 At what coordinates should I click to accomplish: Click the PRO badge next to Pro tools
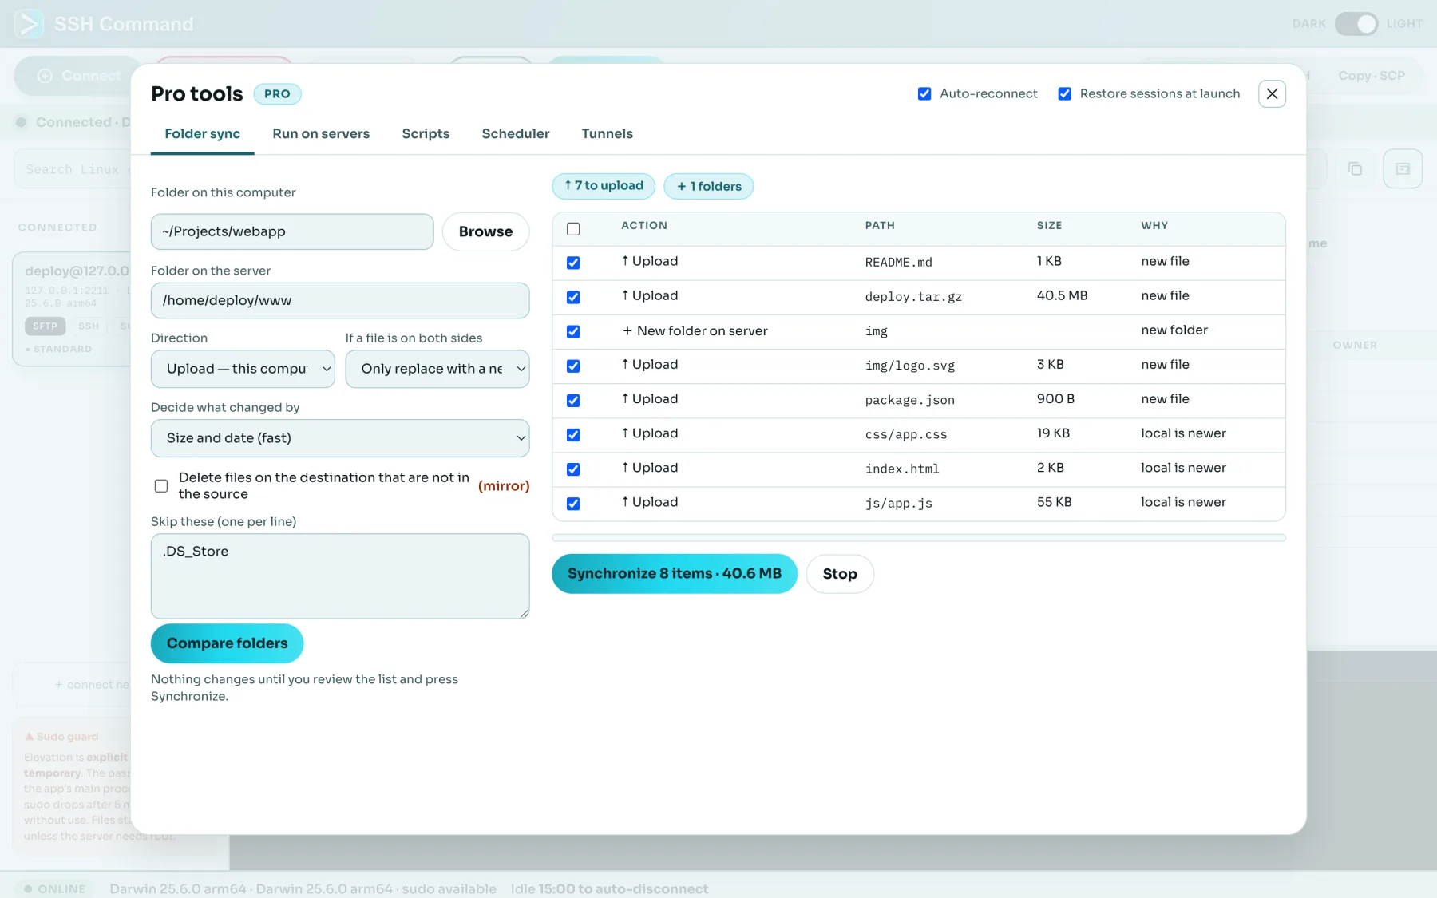(x=277, y=94)
